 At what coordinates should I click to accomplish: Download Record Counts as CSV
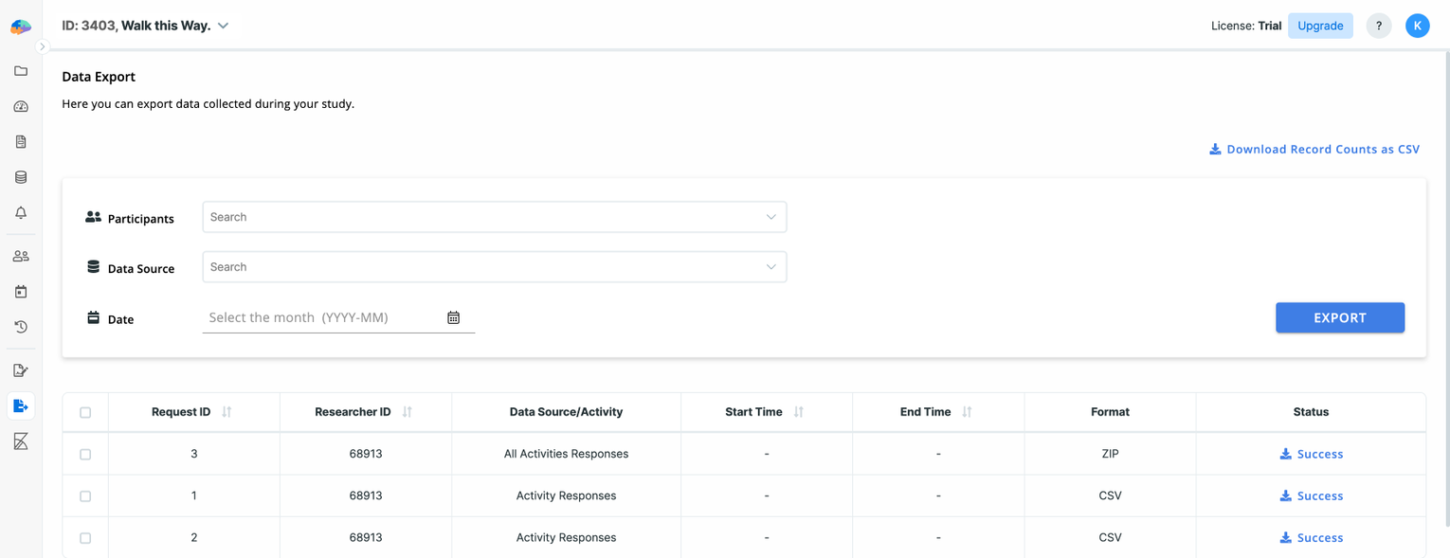(1314, 149)
